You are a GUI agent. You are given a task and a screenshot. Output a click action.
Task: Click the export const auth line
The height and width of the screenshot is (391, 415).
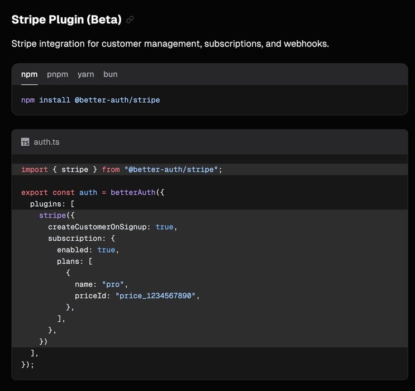click(93, 193)
